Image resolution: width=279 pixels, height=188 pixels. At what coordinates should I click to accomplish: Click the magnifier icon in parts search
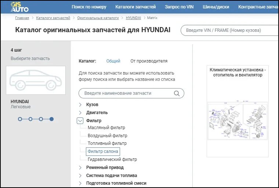pos(177,93)
